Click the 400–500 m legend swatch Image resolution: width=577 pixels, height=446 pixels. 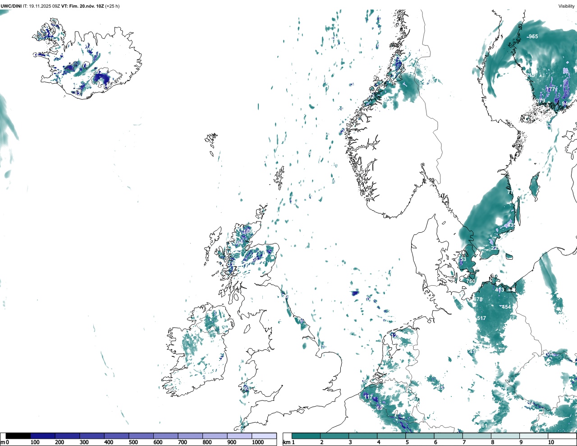[x=117, y=436]
